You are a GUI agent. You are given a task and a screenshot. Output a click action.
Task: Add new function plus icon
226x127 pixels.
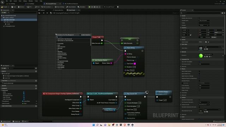click(36, 81)
